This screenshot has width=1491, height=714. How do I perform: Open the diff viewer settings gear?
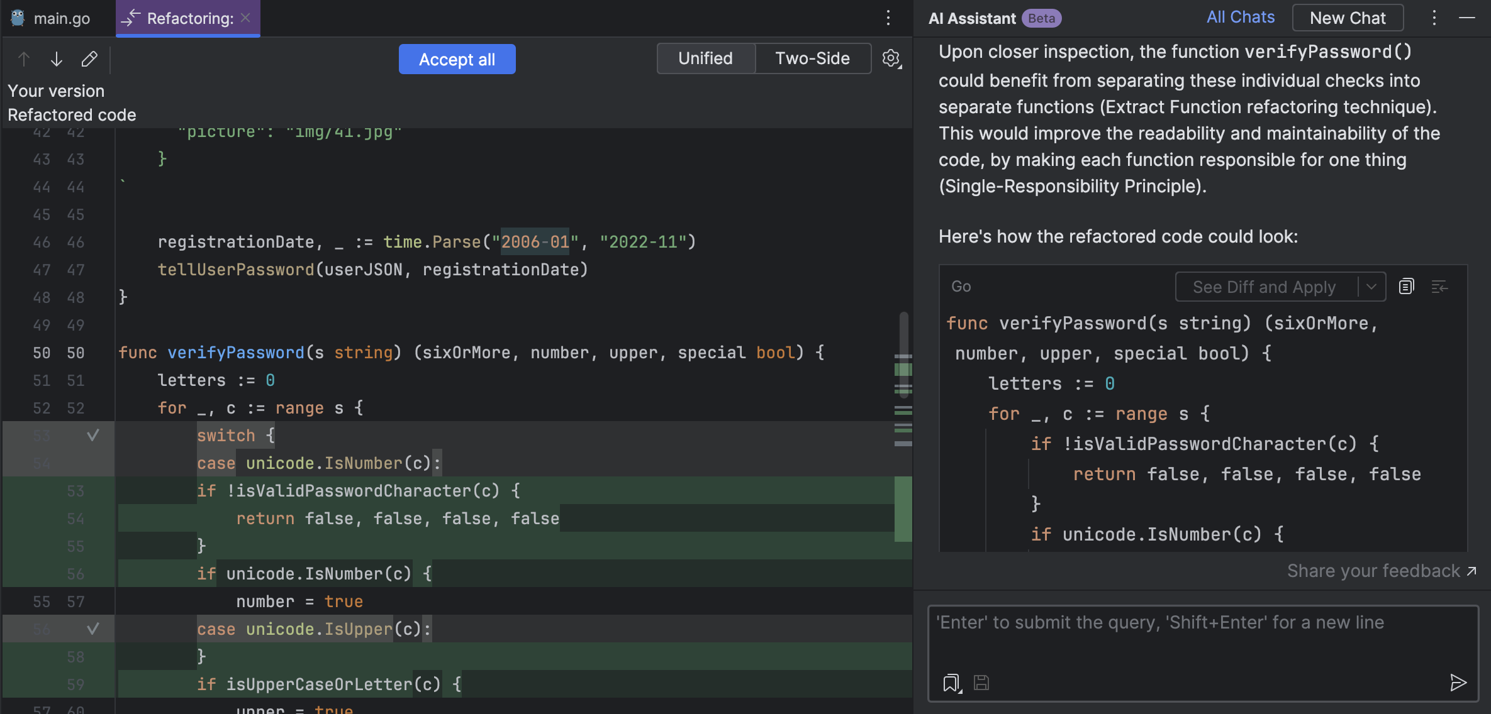891,58
